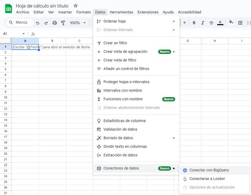The image size is (251, 195).
Task: Select column G header
Action: pyautogui.click(x=187, y=41)
